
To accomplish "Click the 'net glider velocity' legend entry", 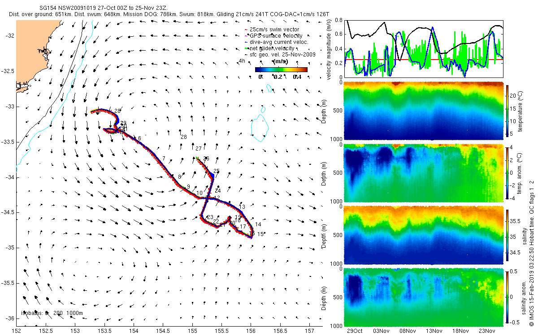I will pos(269,48).
